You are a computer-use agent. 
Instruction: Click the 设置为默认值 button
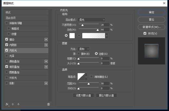pos(83,95)
